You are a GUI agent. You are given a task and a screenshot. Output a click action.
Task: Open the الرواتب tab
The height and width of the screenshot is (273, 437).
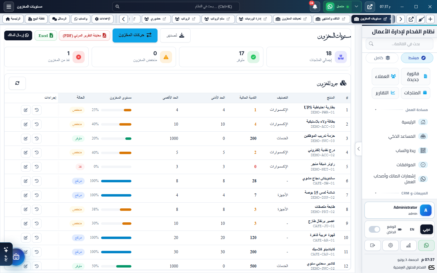(x=186, y=19)
